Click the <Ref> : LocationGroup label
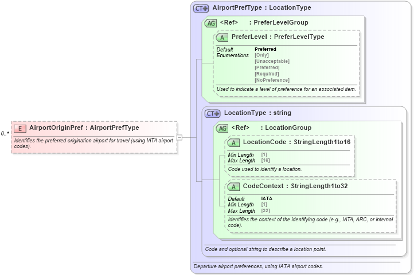414x275 pixels. (271, 127)
